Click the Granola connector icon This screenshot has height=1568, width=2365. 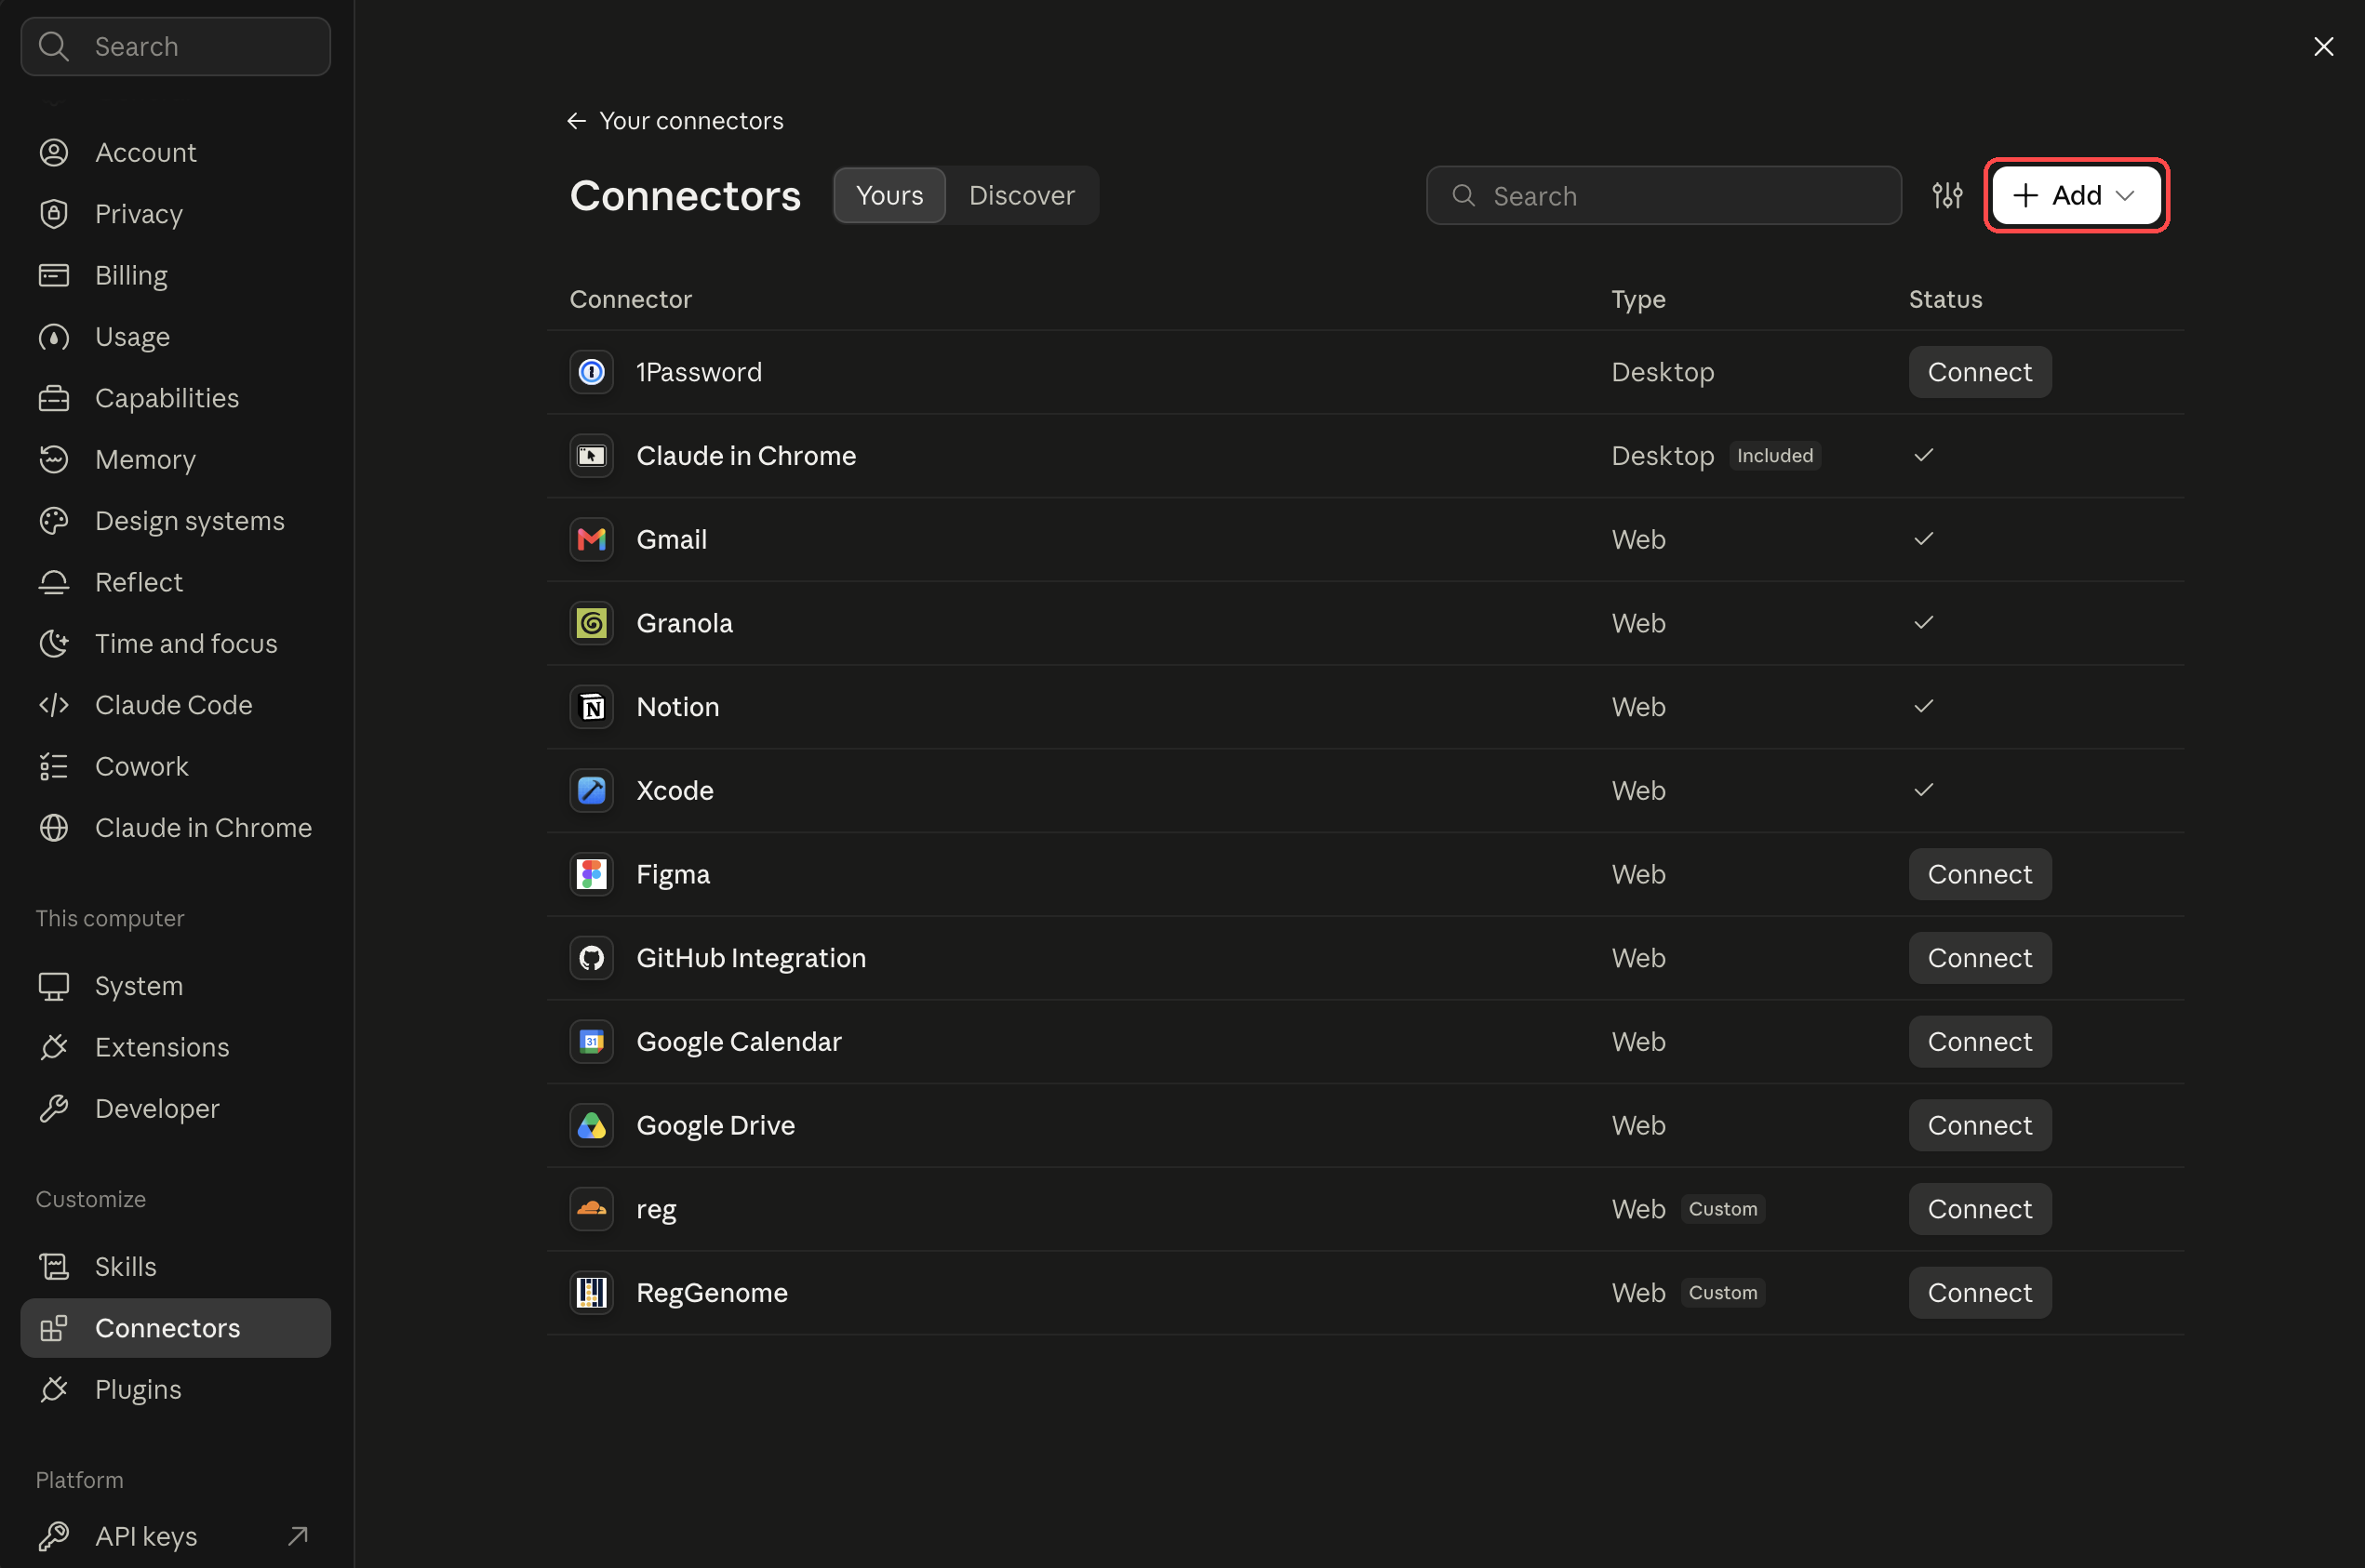coord(592,623)
